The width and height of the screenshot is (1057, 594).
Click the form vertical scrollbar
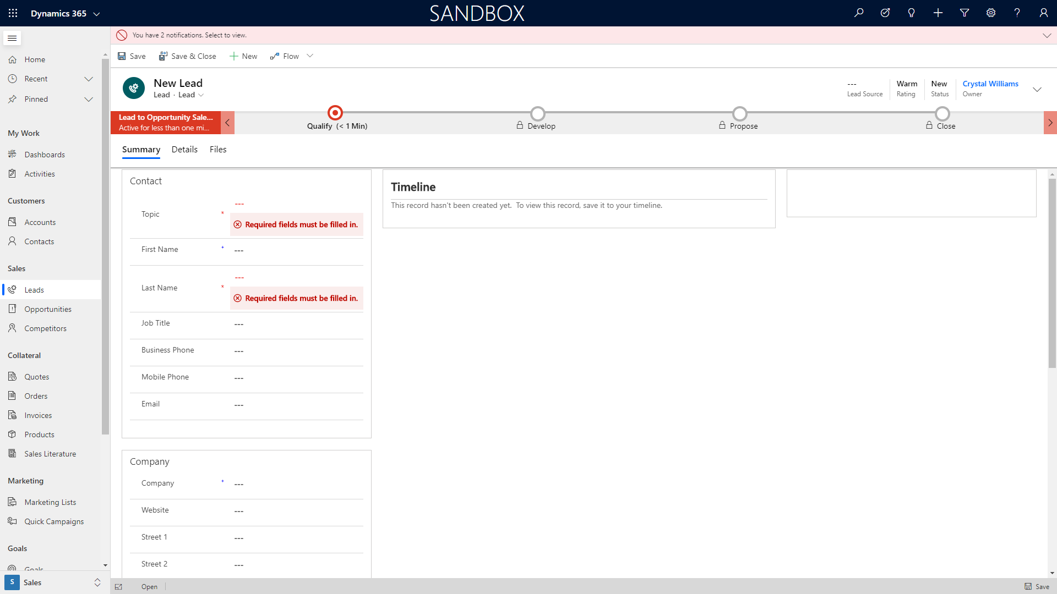(1052, 273)
